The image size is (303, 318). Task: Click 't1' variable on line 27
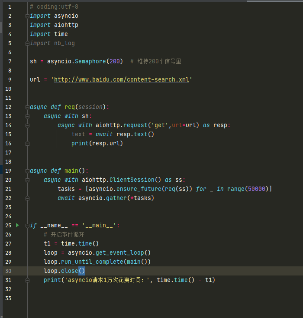[47, 243]
